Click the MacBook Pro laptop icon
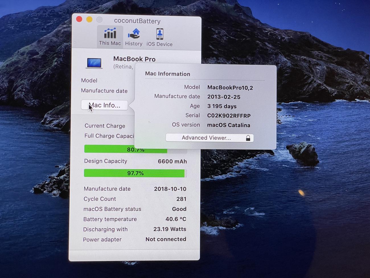 click(x=94, y=63)
